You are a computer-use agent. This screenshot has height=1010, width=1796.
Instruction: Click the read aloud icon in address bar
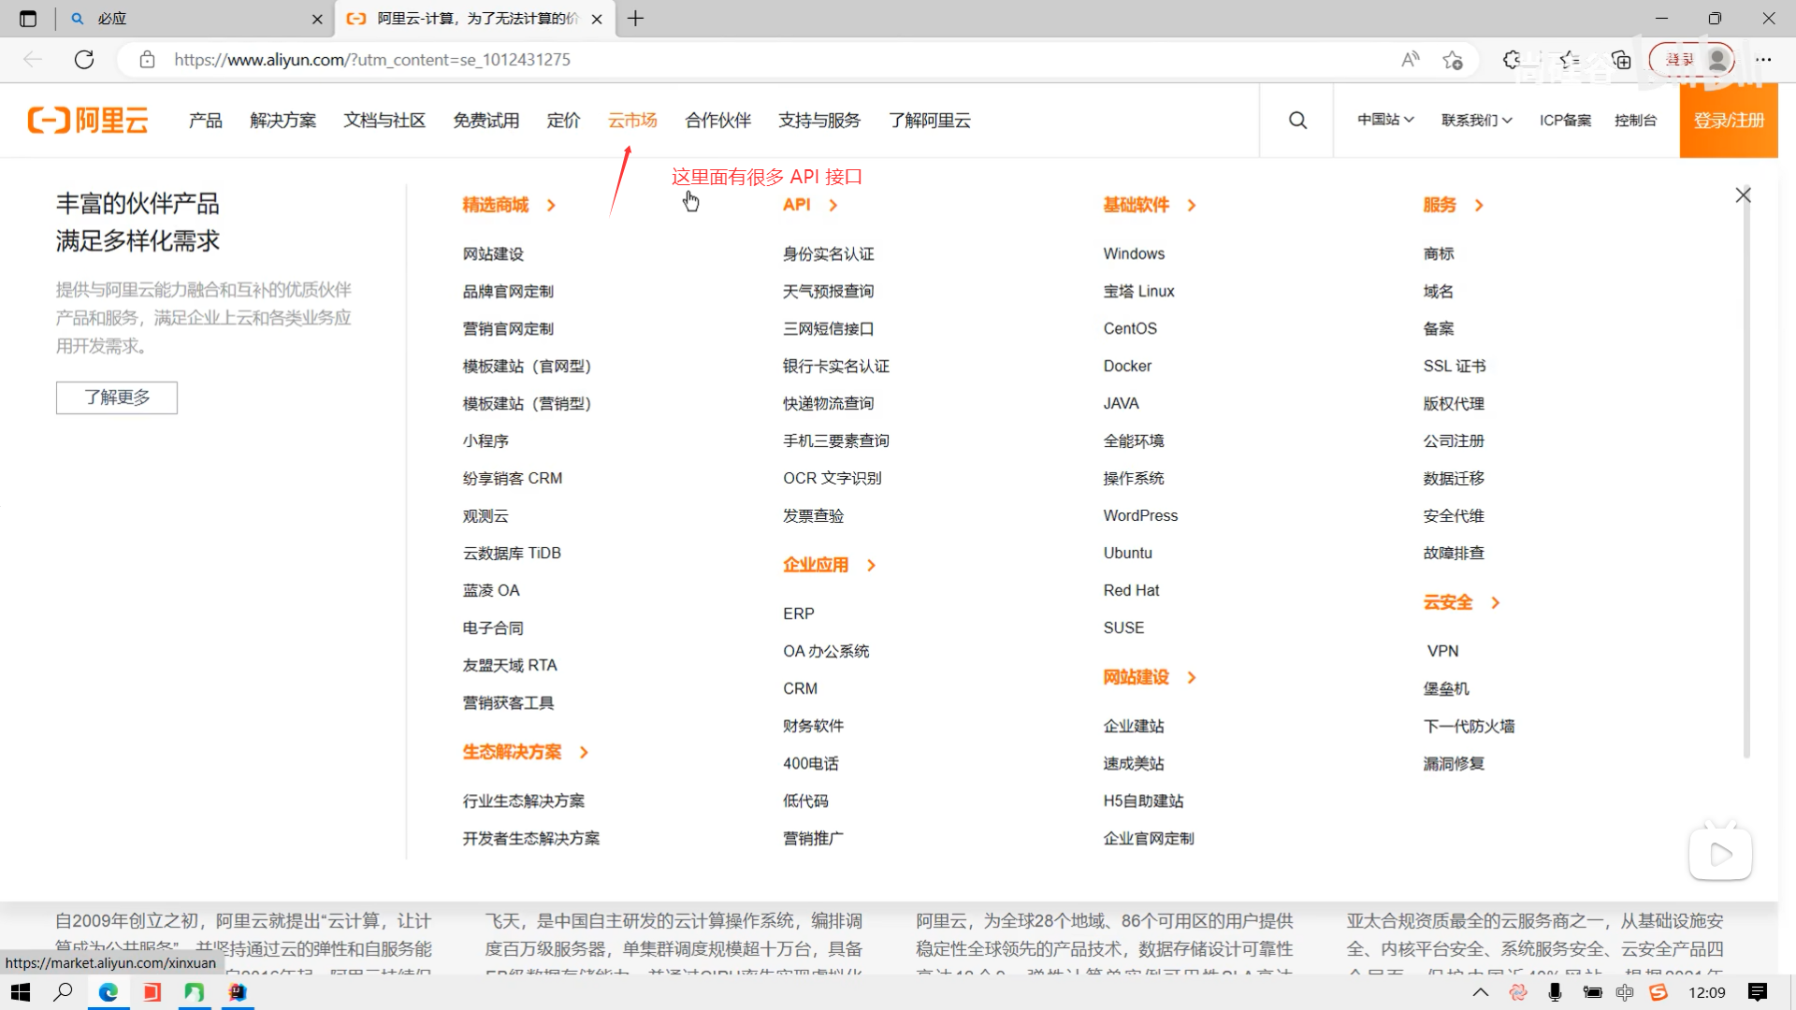point(1410,60)
